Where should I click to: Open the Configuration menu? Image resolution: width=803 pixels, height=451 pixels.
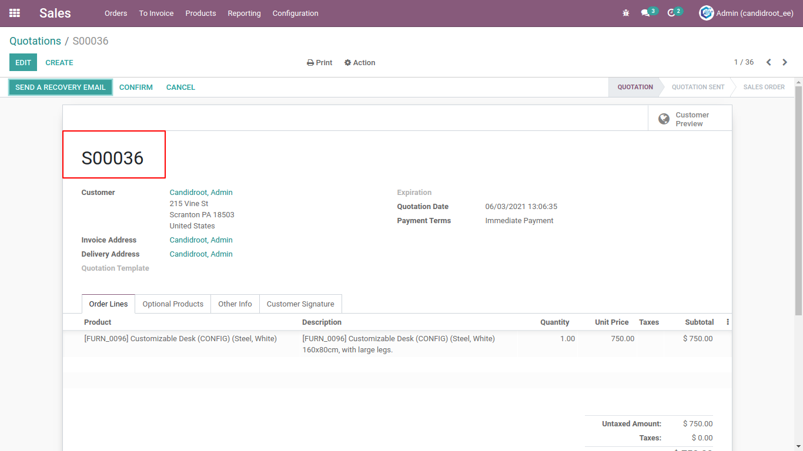coord(295,13)
